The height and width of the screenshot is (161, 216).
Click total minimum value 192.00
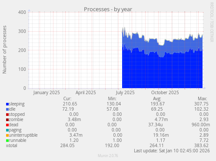[x=112, y=145]
